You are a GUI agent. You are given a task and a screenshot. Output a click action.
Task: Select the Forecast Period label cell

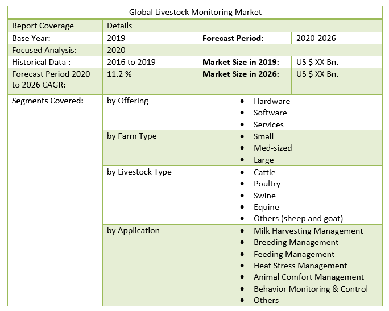(x=233, y=38)
